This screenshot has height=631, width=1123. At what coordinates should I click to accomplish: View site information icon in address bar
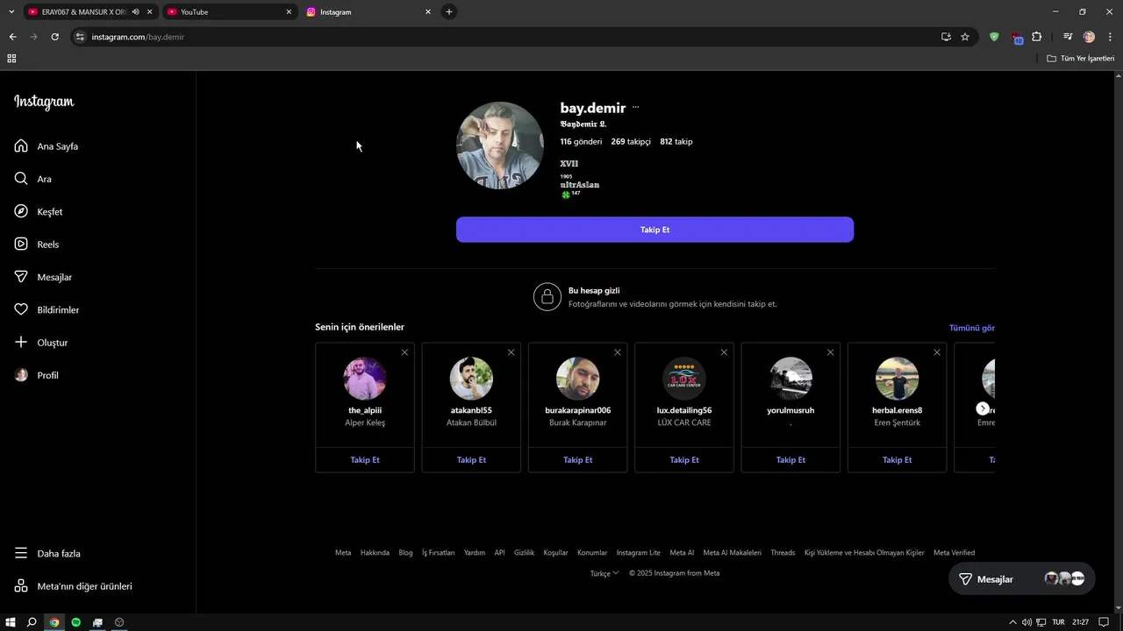point(80,37)
